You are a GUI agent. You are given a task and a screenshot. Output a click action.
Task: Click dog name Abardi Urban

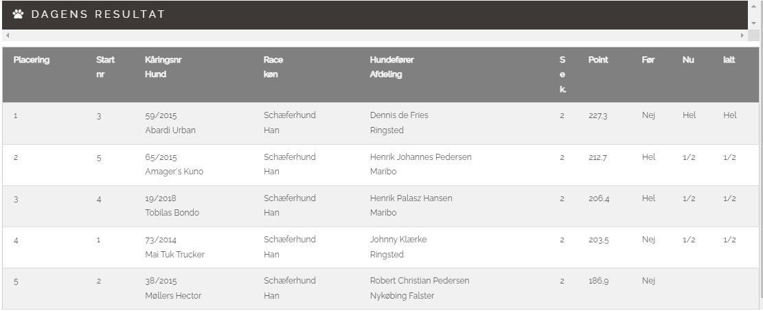click(170, 130)
